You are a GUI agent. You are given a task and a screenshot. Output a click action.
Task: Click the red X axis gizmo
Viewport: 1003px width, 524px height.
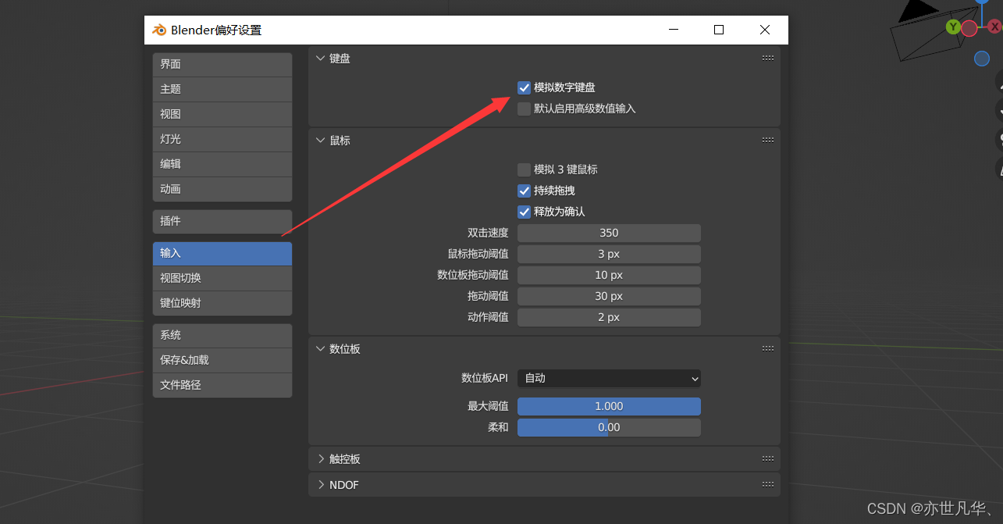click(994, 27)
